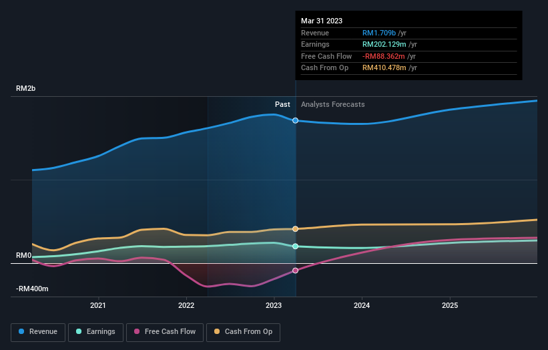
Task: Toggle the Cash From Op legend button
Action: 243,332
